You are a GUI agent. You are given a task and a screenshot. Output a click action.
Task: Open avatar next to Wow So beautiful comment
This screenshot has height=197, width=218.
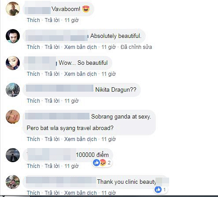pos(13,63)
